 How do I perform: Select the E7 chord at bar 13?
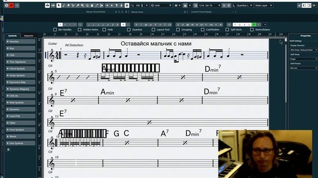tap(63, 113)
